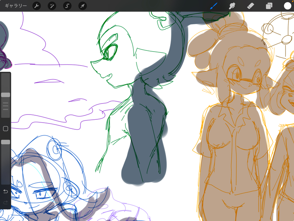The width and height of the screenshot is (294, 221).
Task: Click the brush opacity slider handle
Action: [x=6, y=142]
